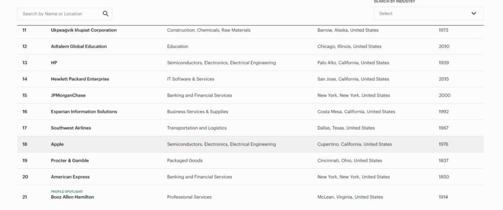This screenshot has width=503, height=210.
Task: Click rank number 17 row
Action: pos(25,128)
